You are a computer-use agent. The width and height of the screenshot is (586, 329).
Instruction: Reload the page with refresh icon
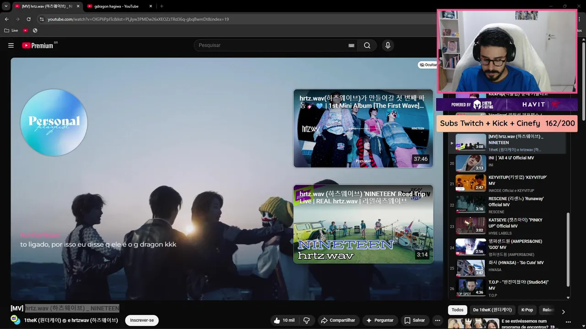28,19
